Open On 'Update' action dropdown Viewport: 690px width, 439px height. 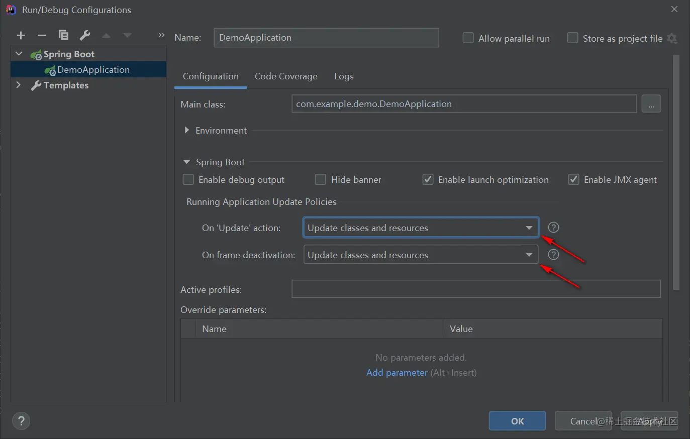[x=421, y=228]
